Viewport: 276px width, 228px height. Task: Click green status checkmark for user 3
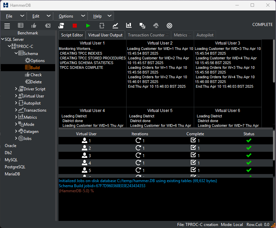249,155
